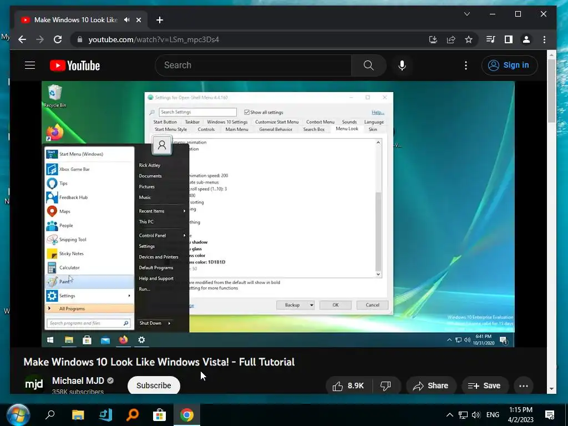Bookmark this page with star icon
This screenshot has height=426, width=568.
pos(469,39)
